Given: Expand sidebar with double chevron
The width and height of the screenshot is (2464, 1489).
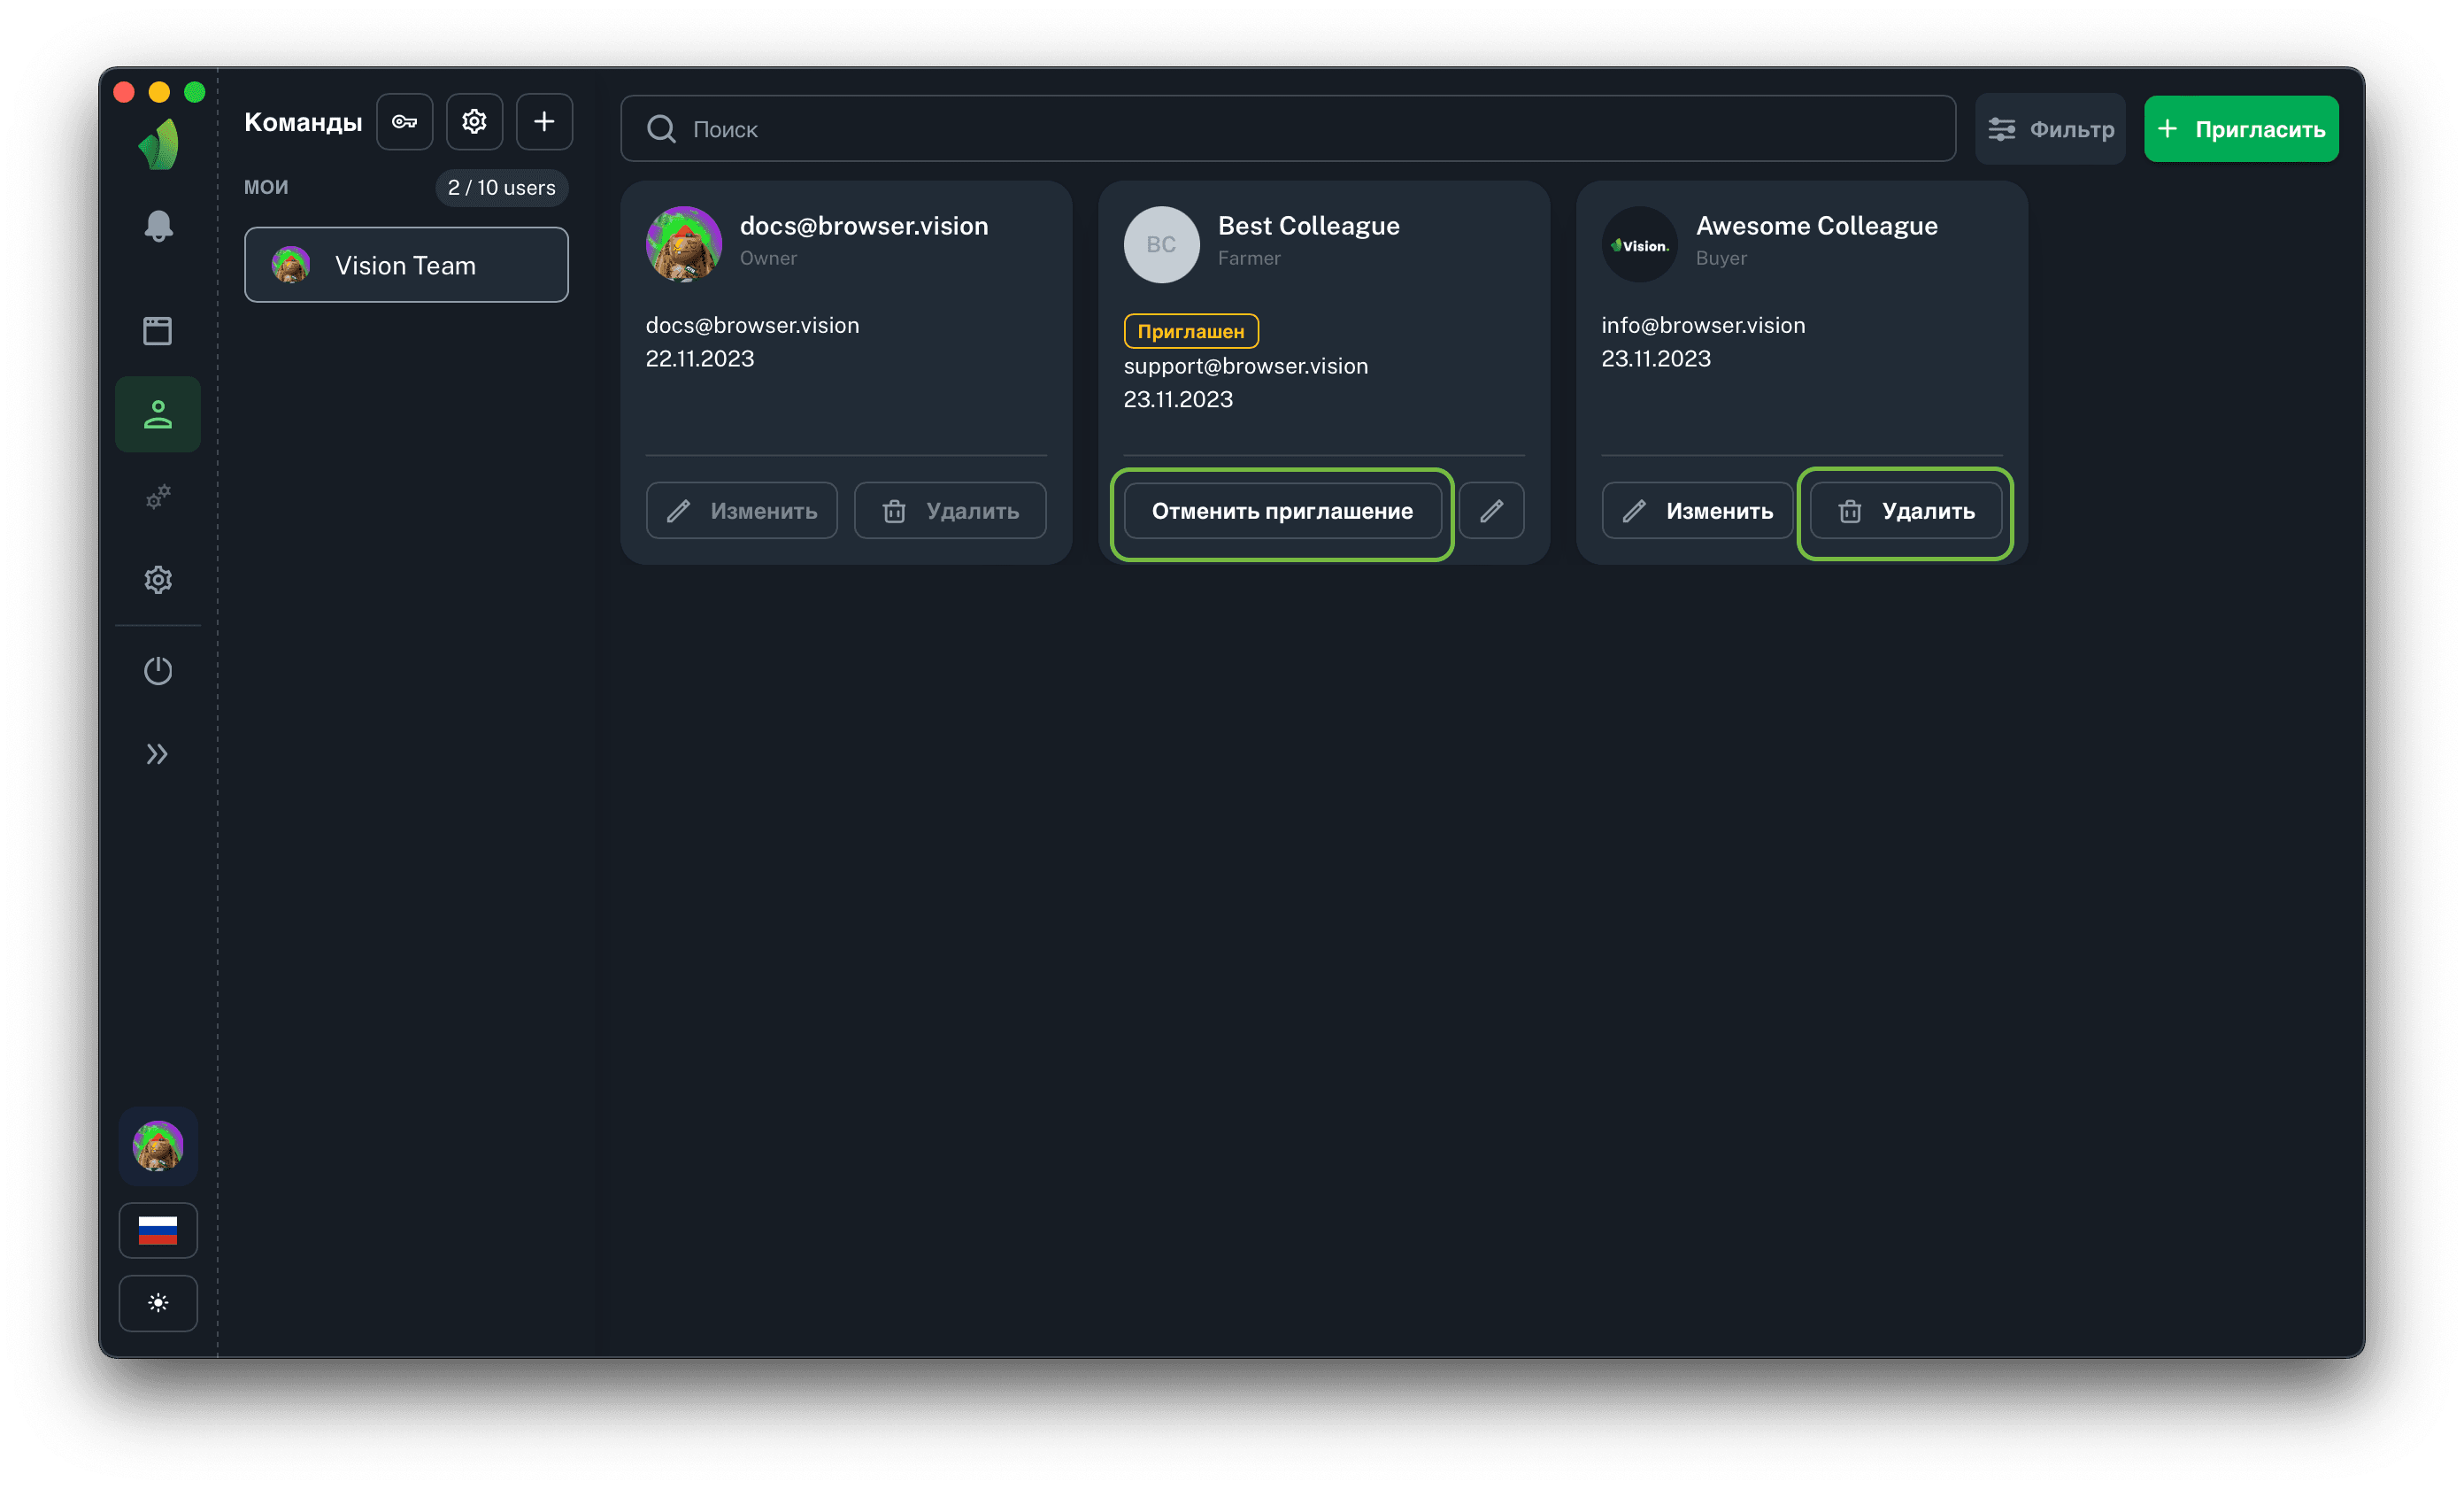Looking at the screenshot, I should (158, 754).
